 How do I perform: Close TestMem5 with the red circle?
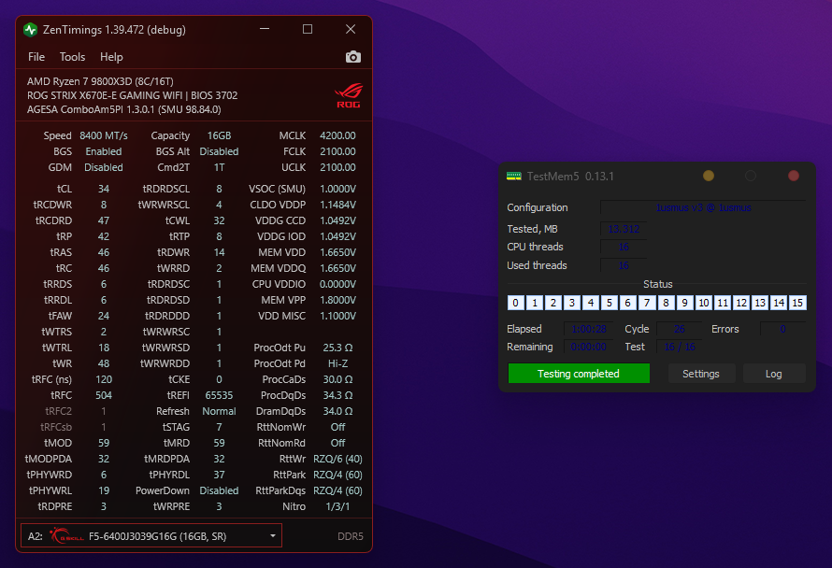point(794,176)
